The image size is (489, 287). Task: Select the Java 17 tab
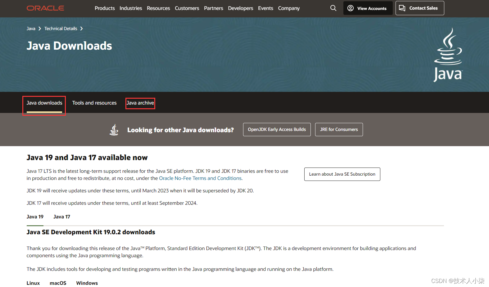point(62,217)
